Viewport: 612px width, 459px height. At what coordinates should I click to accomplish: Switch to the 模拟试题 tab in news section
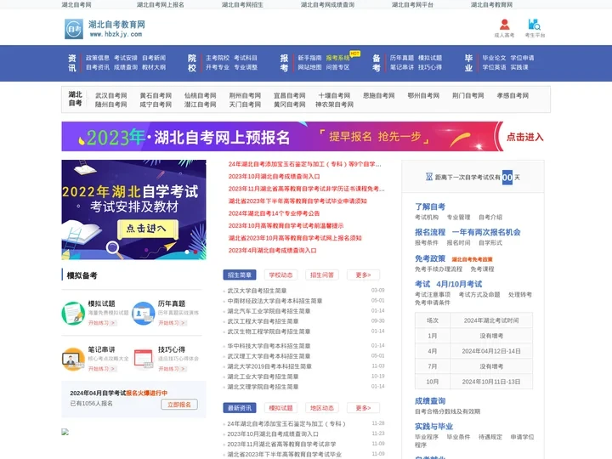point(280,408)
